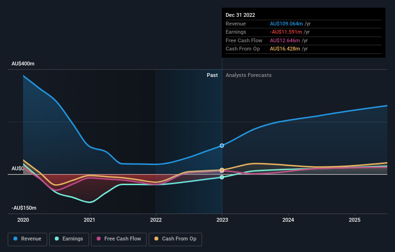
Task: Toggle the Revenue legend series
Action: [27, 239]
